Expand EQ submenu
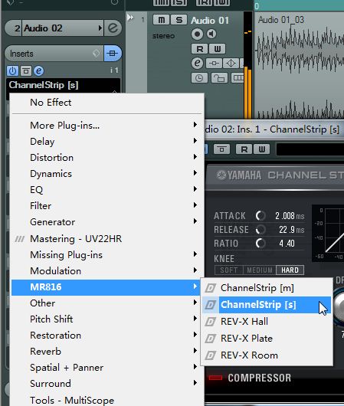 pos(106,189)
